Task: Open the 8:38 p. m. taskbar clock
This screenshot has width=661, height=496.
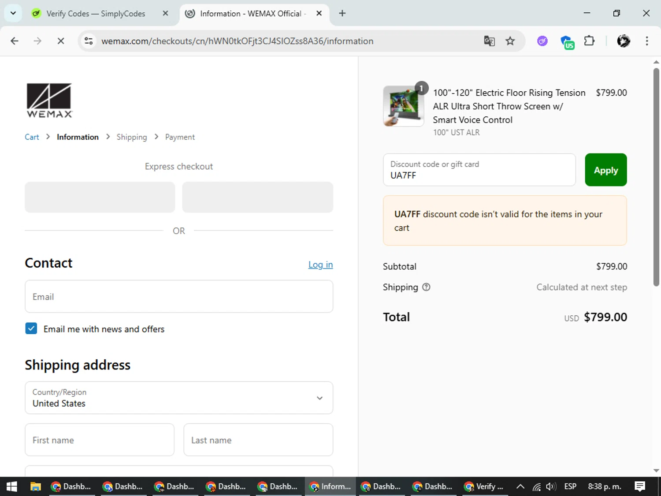Action: tap(605, 486)
